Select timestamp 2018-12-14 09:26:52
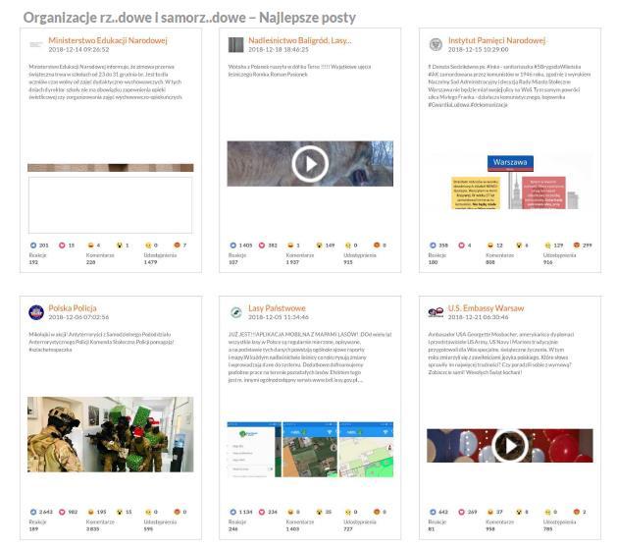 pos(78,50)
